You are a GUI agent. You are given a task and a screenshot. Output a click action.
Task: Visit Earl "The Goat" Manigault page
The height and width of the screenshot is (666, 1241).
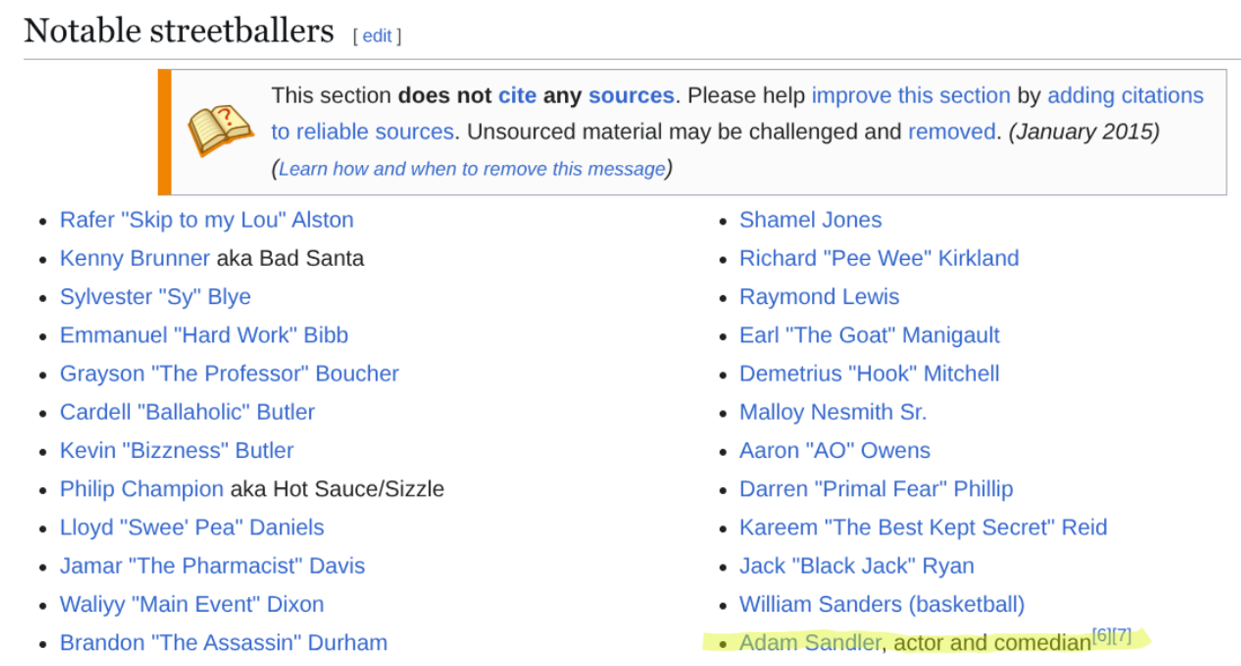click(x=869, y=335)
